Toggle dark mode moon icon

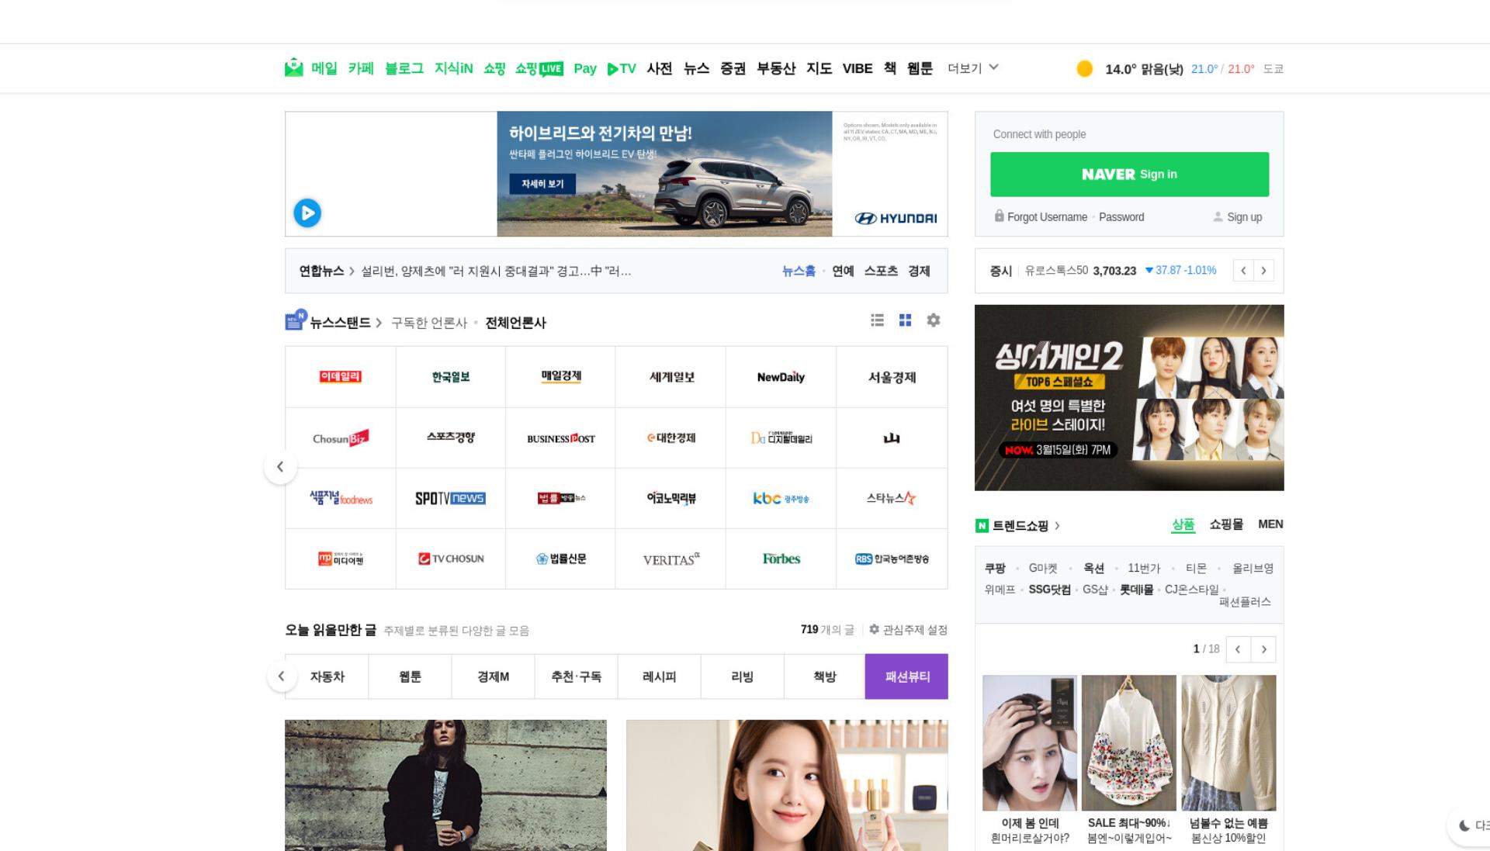point(1464,825)
